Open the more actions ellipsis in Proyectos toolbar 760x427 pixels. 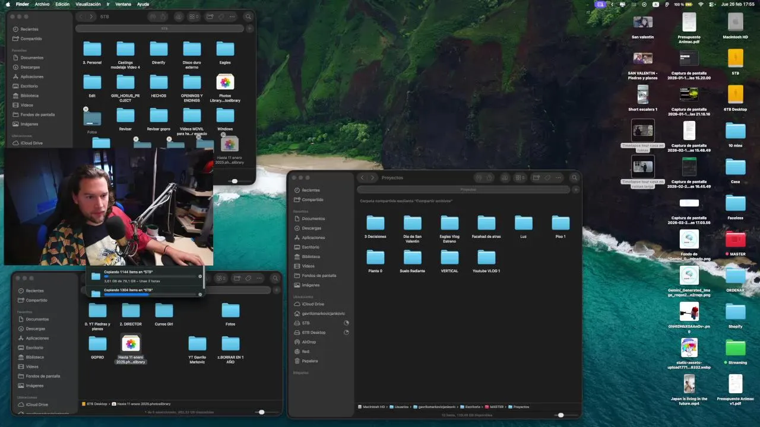coord(558,177)
